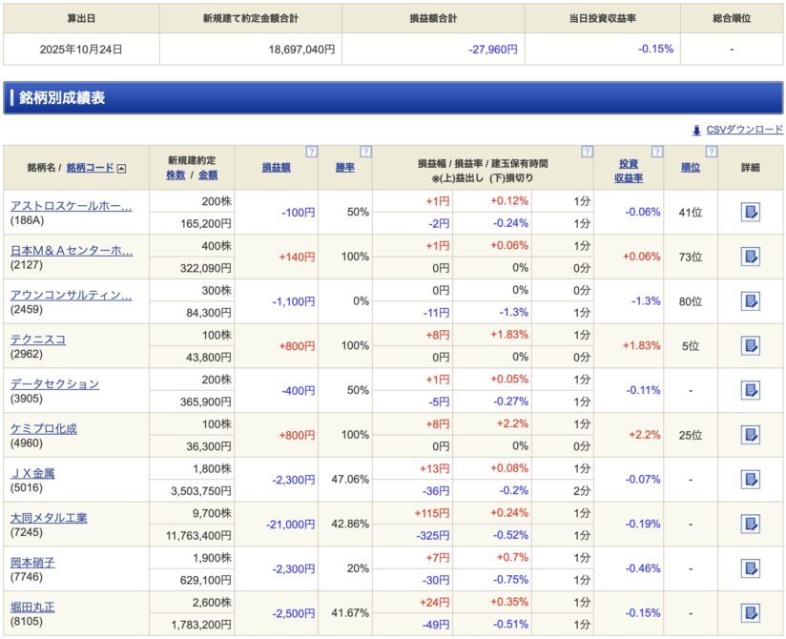The height and width of the screenshot is (639, 786).
Task: Open 大同メタル工業 stock link
Action: [x=49, y=517]
